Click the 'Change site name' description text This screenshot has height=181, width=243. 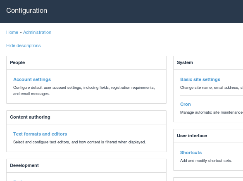[212, 88]
